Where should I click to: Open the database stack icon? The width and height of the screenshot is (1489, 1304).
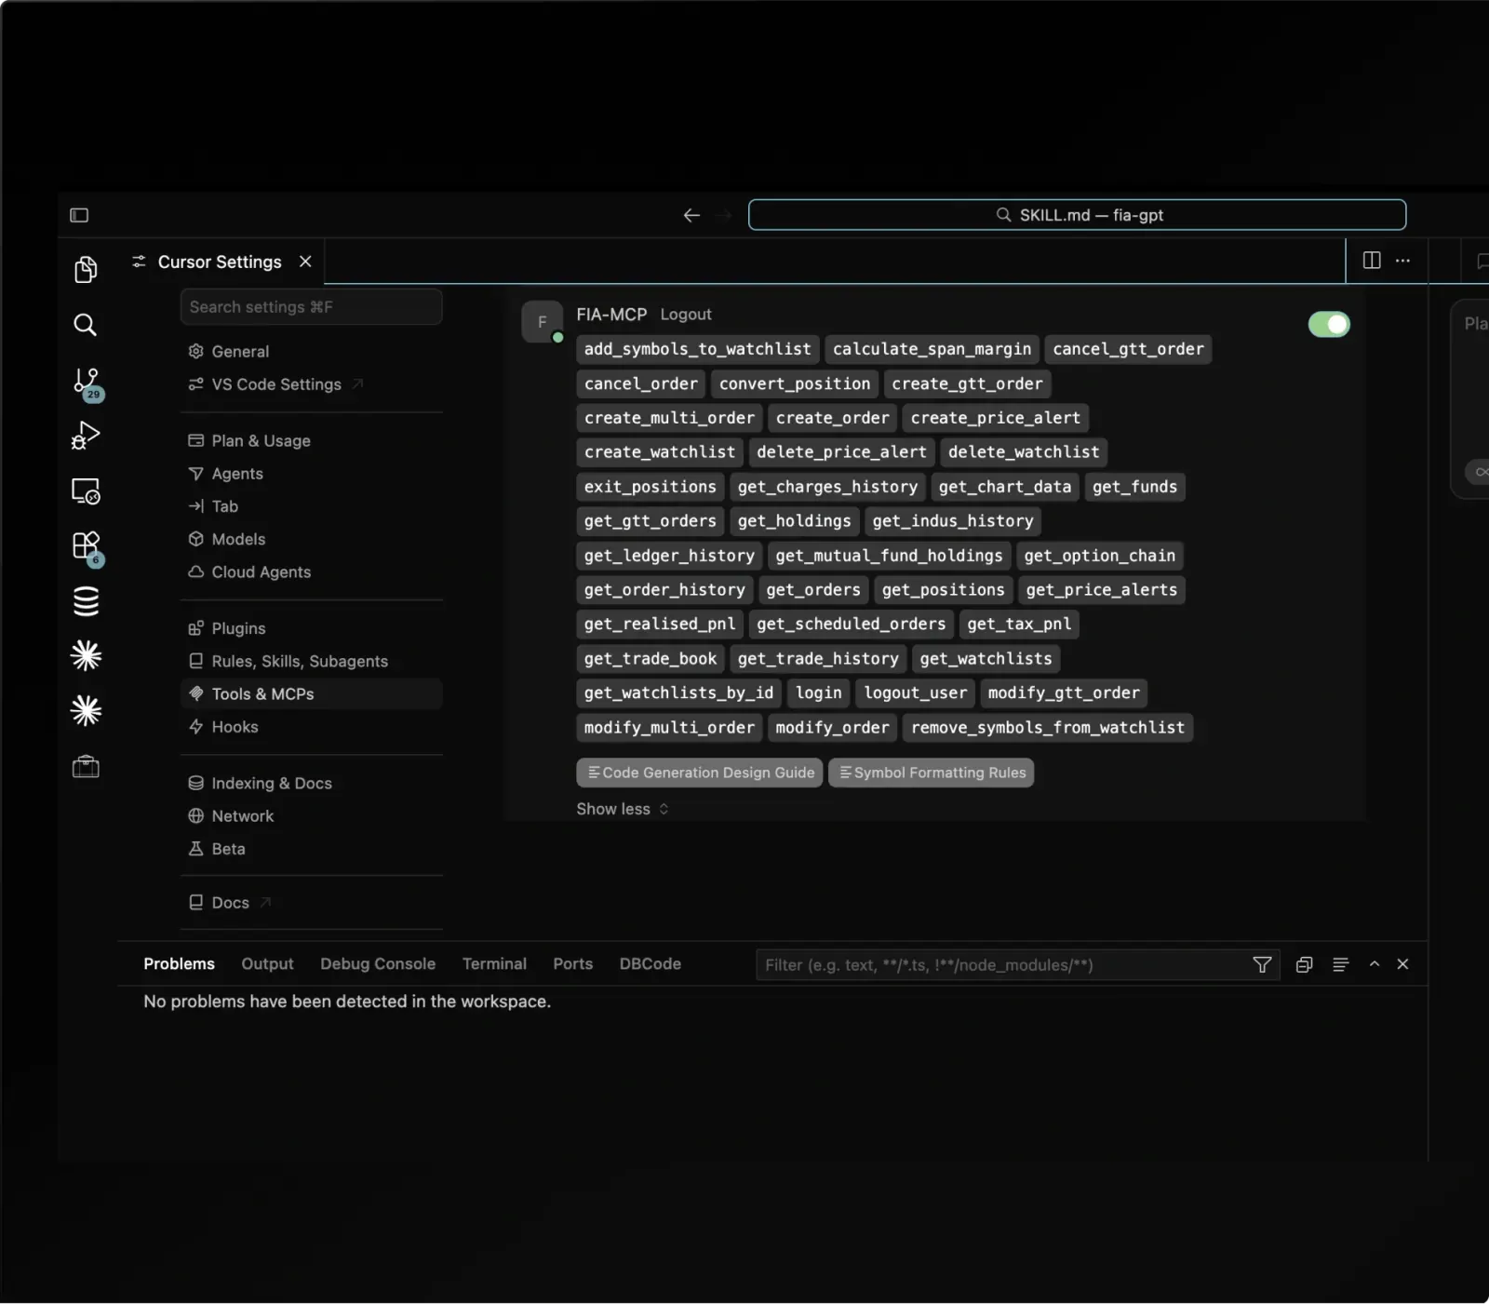(x=86, y=601)
